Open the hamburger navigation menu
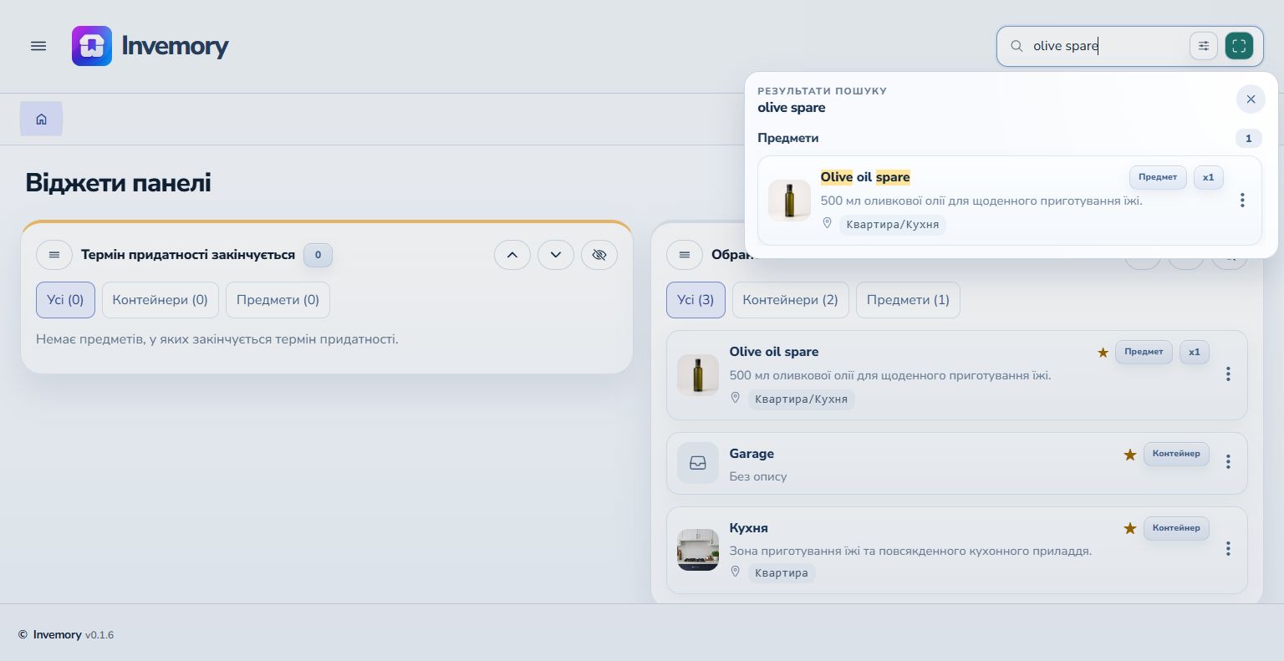Screen dimensions: 1284x661 tap(38, 46)
